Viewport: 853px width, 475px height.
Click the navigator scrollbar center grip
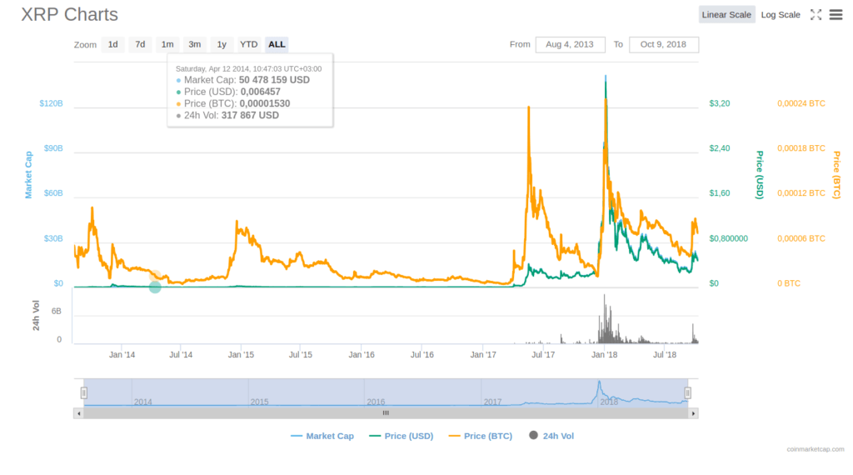tap(386, 412)
